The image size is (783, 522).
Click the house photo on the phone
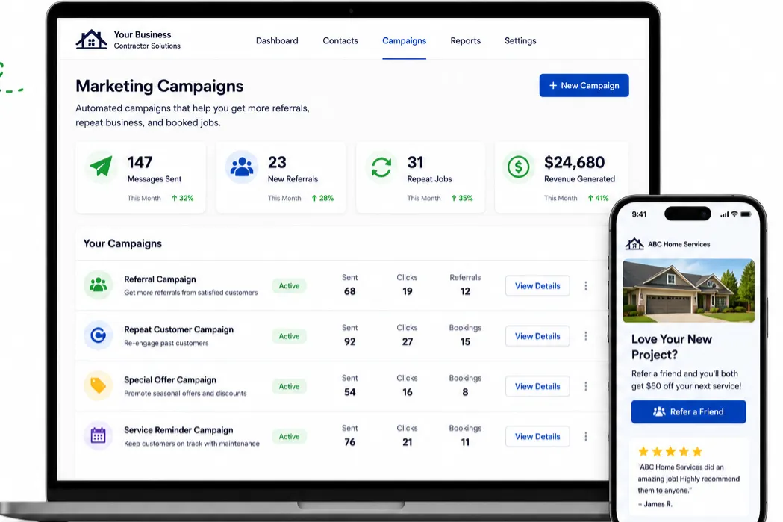click(689, 290)
